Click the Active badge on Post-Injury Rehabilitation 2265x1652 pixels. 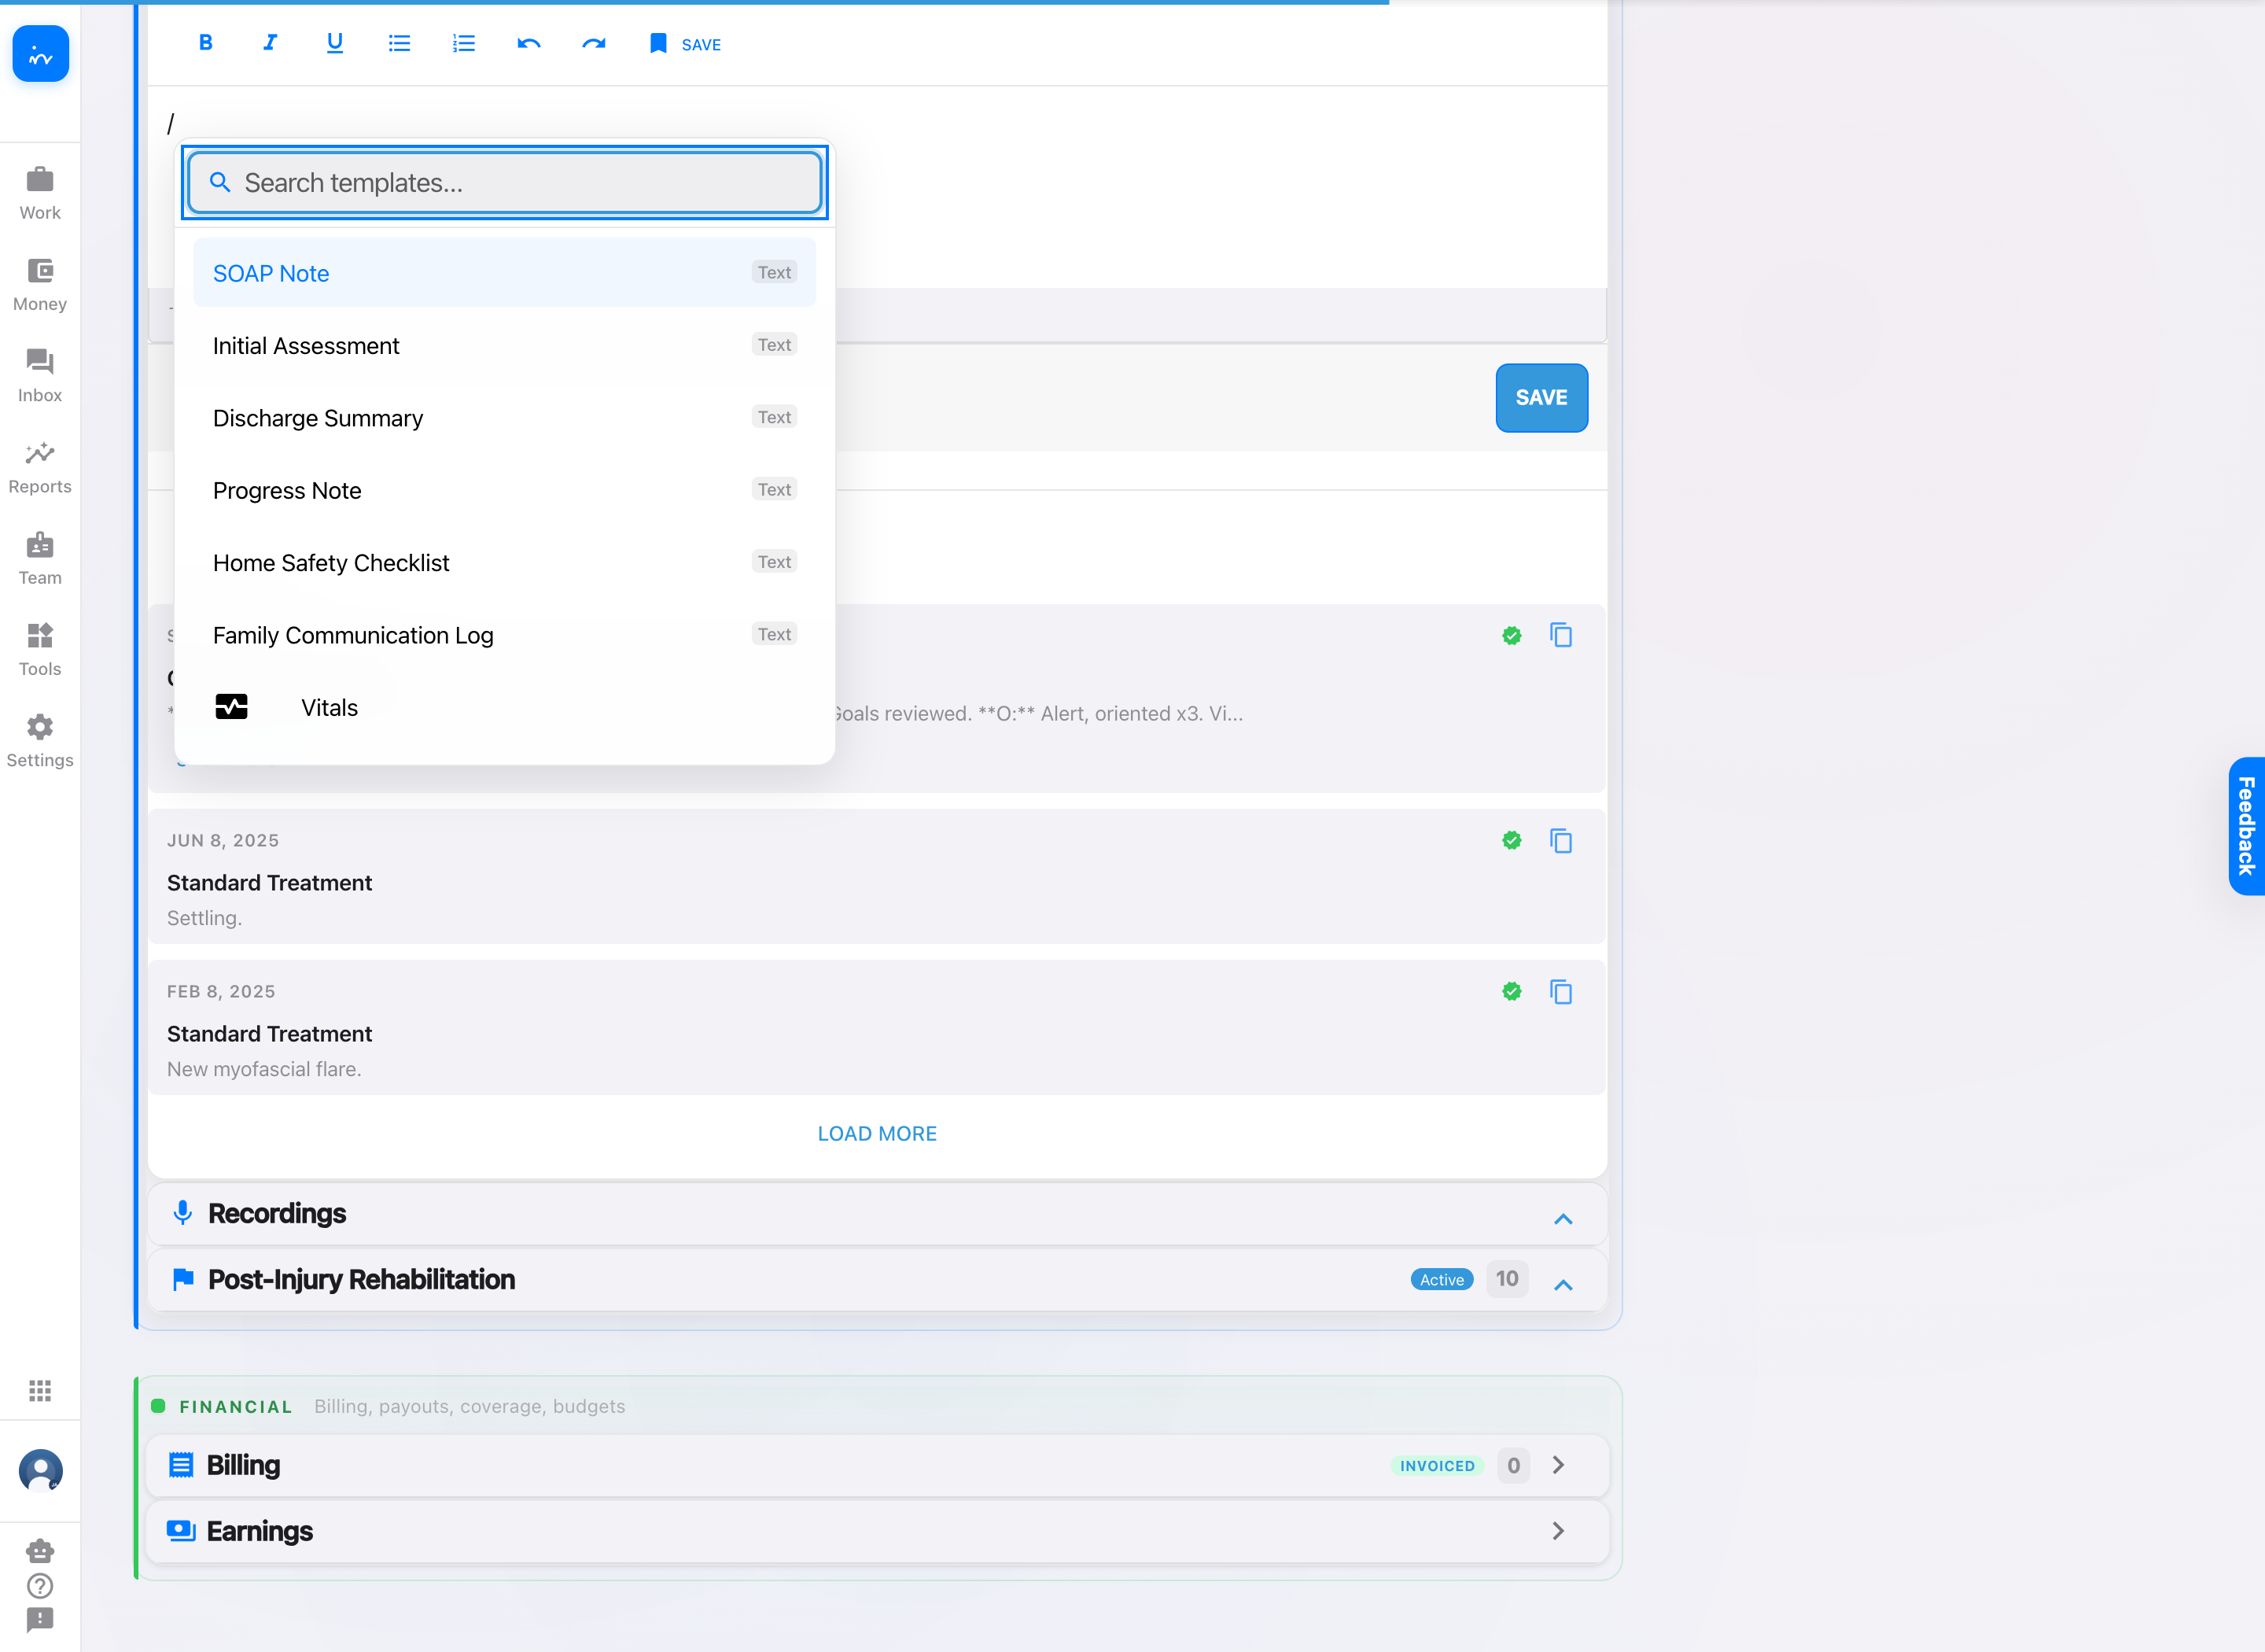coord(1442,1280)
